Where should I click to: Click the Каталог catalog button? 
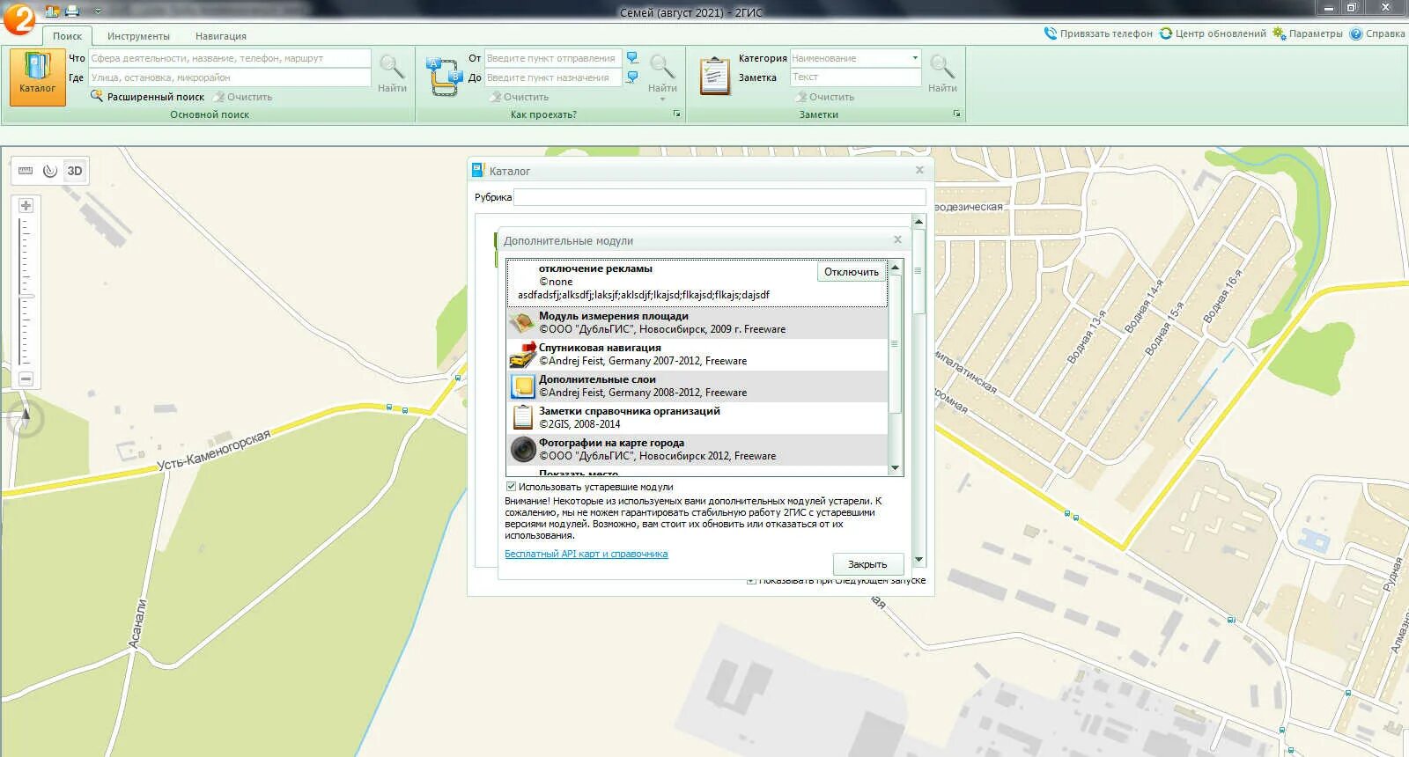37,77
